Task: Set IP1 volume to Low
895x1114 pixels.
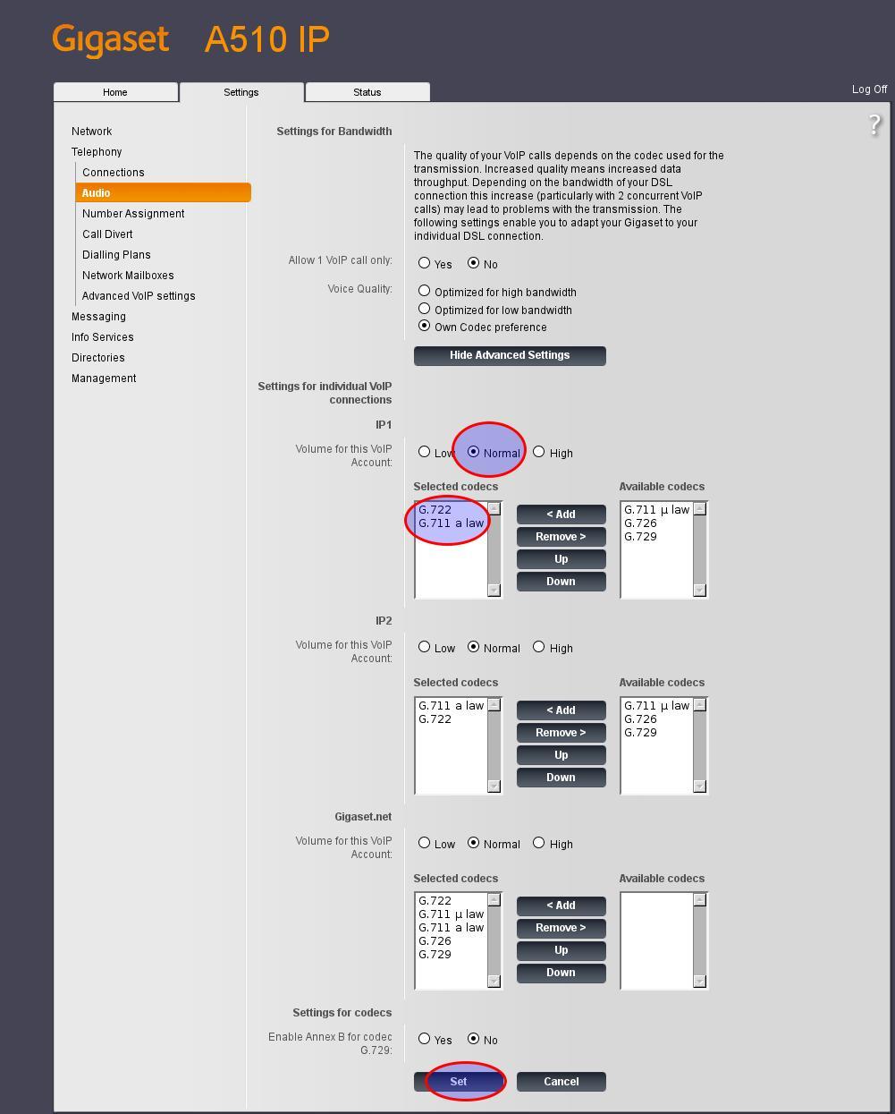Action: [x=425, y=452]
